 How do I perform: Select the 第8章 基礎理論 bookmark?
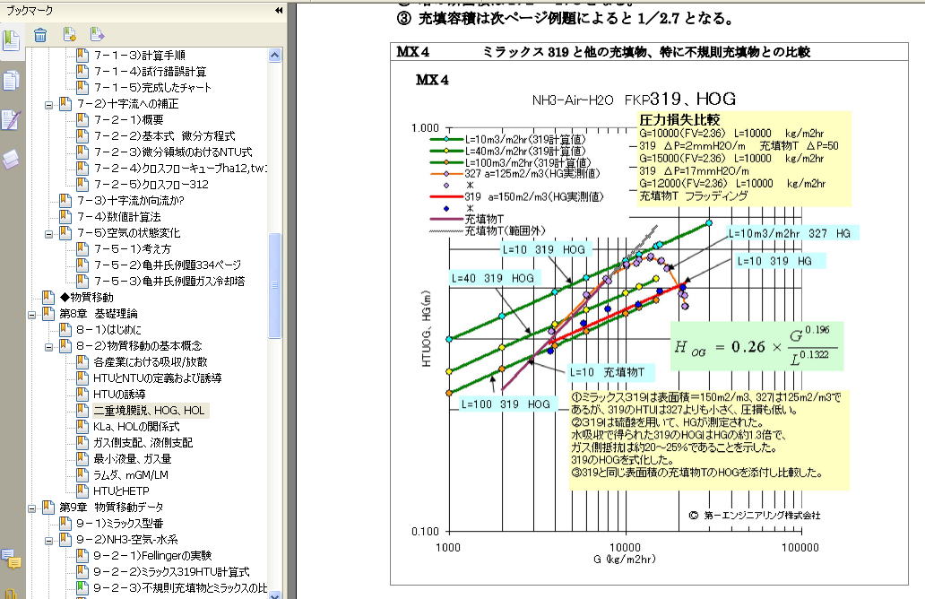coord(99,313)
